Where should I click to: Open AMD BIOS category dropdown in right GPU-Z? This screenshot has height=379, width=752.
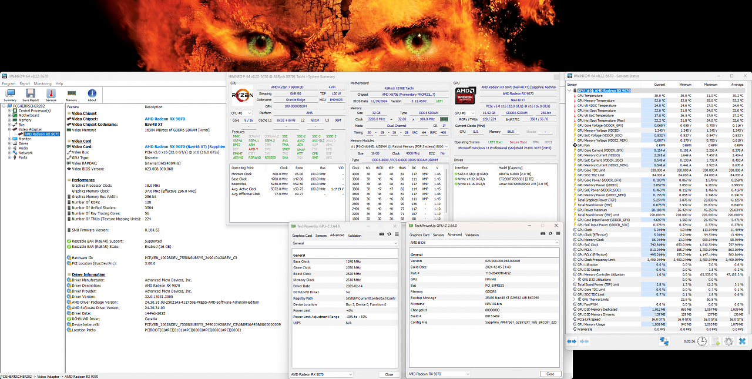click(484, 243)
